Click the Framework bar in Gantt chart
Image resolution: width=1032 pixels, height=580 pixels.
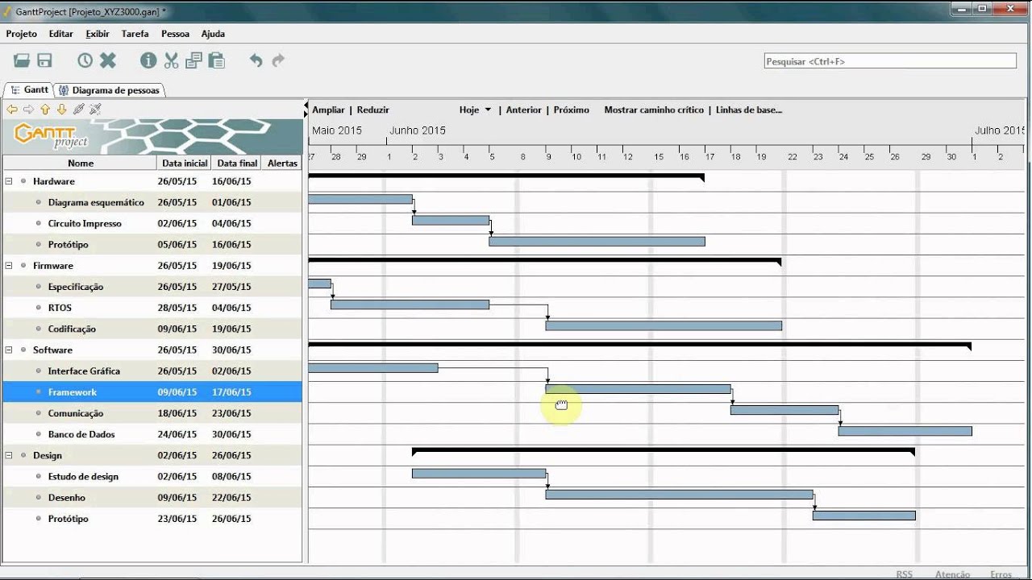pos(638,388)
